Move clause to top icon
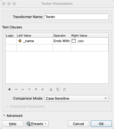This screenshot has width=114, height=129. [x=36, y=89]
